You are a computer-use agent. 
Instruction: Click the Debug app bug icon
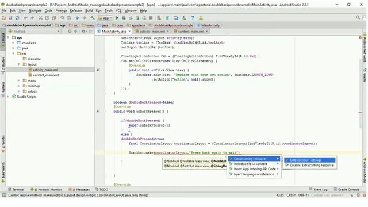click(124, 18)
